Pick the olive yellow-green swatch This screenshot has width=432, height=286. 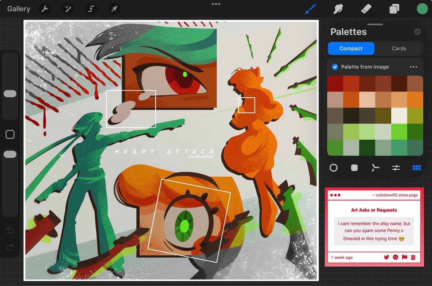pyautogui.click(x=415, y=116)
